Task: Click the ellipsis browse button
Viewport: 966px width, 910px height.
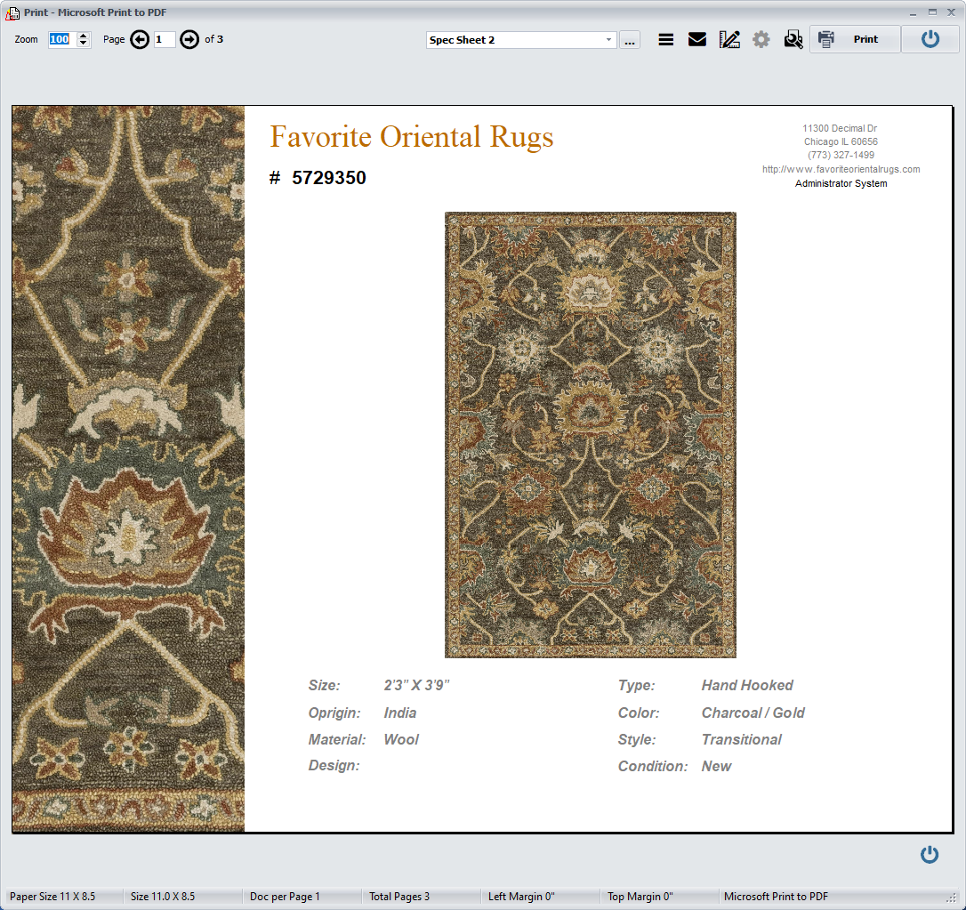Action: click(629, 40)
